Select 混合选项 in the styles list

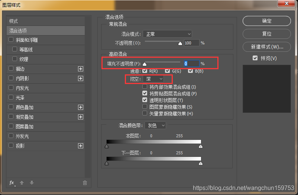click(x=46, y=31)
